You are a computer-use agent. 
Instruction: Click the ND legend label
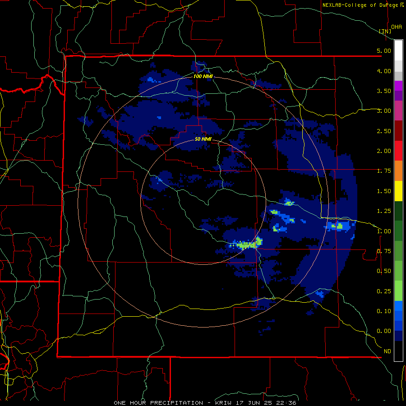click(388, 351)
